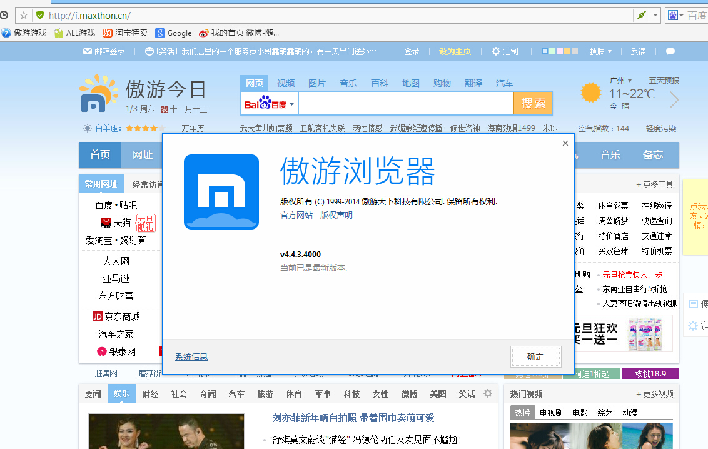Click 在线翻译 tool link
This screenshot has height=449, width=708.
coord(657,206)
